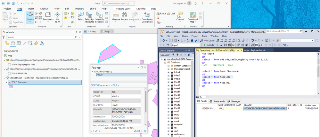Open the topo2 database dropdown
320x137 pixels.
(199, 45)
